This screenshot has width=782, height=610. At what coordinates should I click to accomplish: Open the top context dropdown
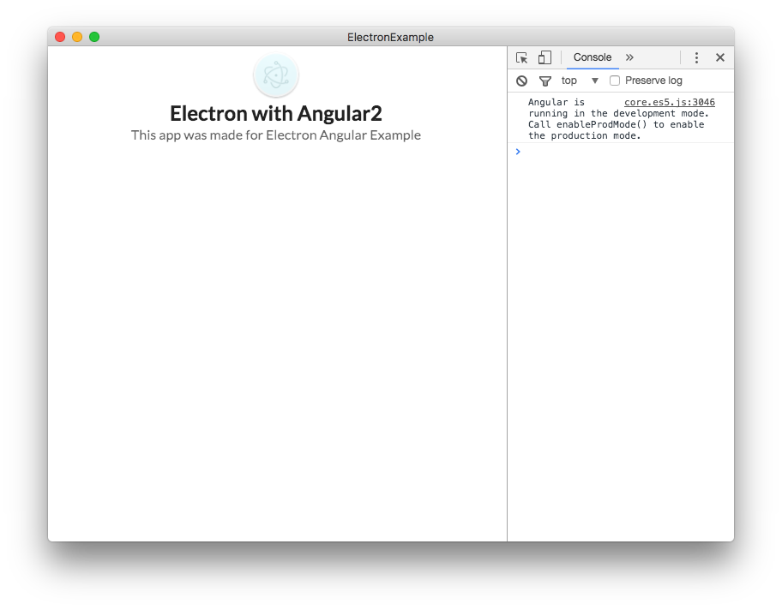(580, 81)
